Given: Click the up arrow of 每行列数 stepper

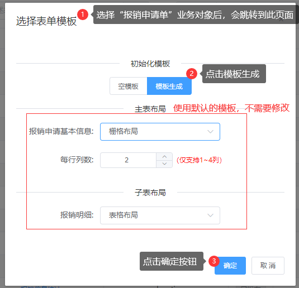Looking at the screenshot, I should click(164, 157).
